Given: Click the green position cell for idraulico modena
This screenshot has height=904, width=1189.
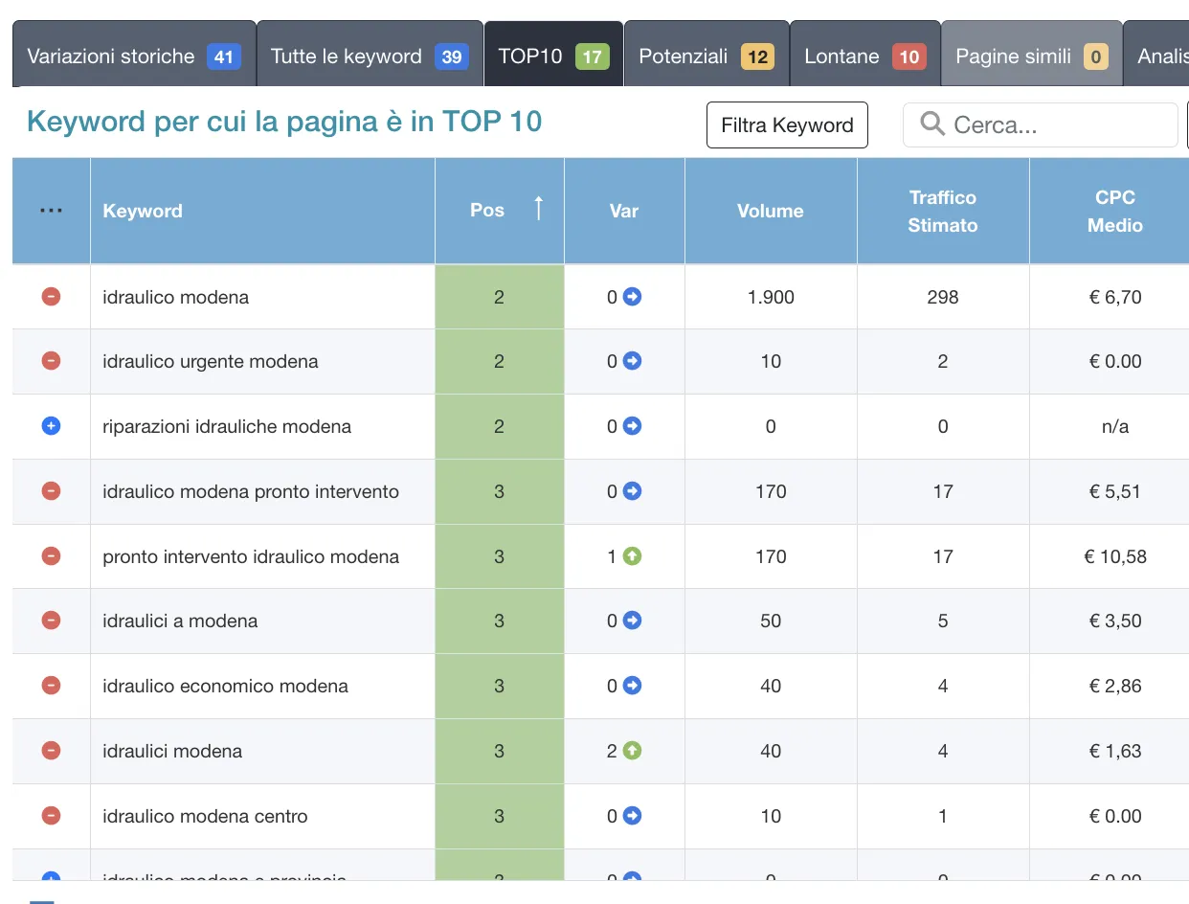Looking at the screenshot, I should (x=499, y=297).
